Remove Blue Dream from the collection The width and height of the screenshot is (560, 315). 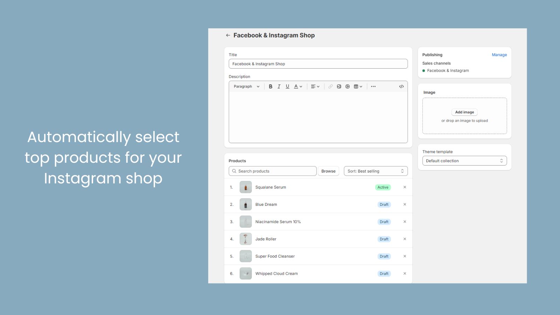point(405,204)
